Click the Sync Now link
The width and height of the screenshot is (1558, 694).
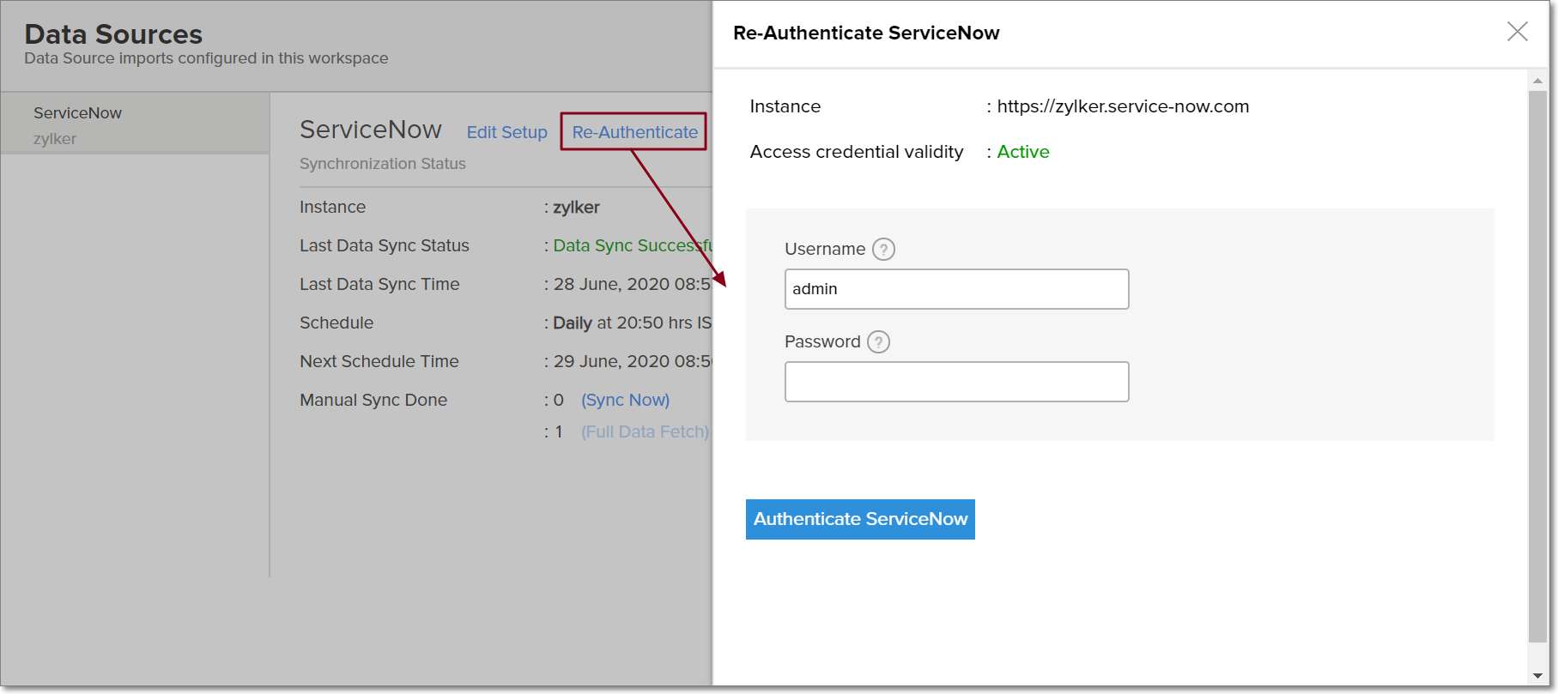pos(625,400)
